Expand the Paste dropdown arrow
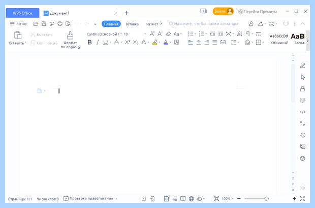This screenshot has height=208, width=315. (26, 43)
